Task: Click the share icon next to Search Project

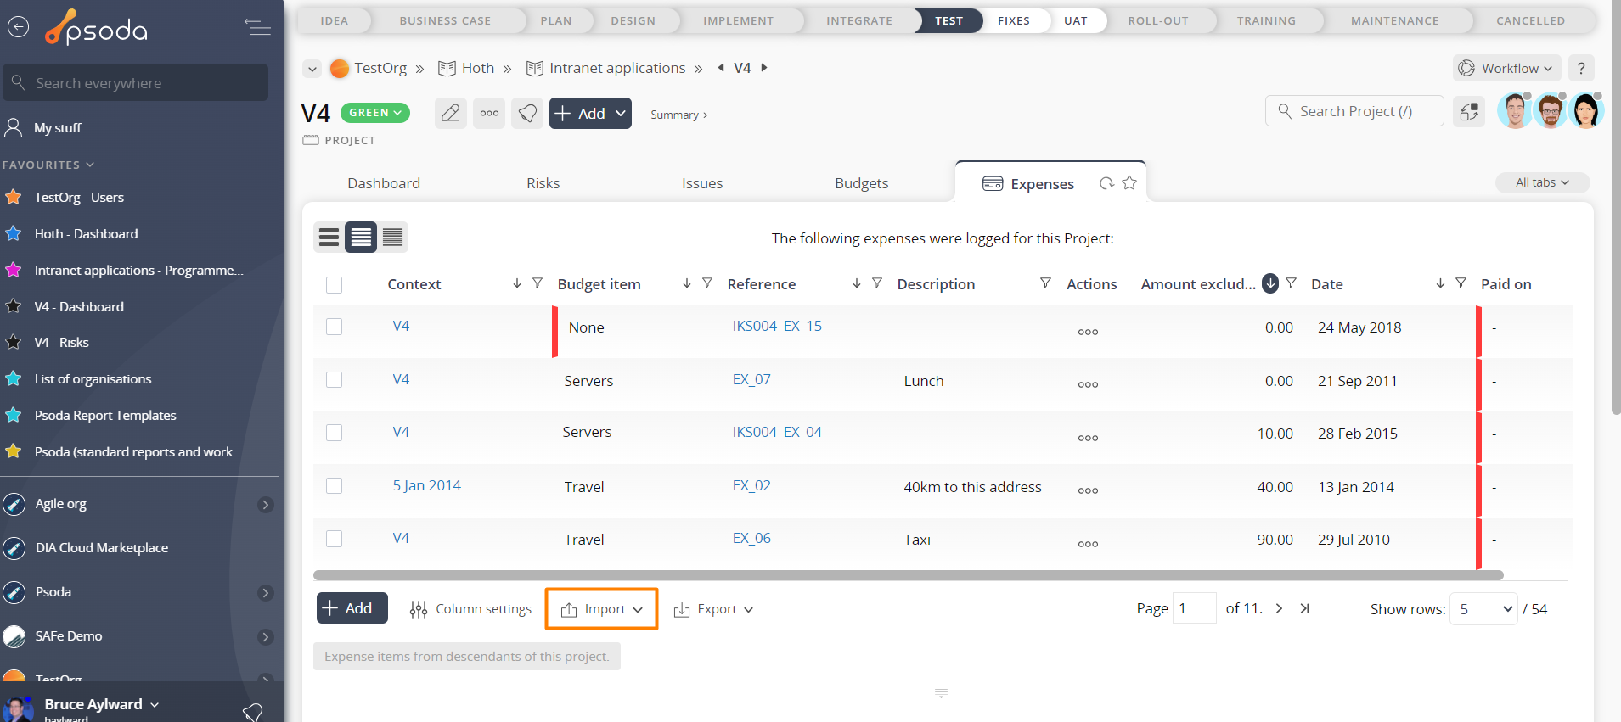Action: tap(1469, 111)
